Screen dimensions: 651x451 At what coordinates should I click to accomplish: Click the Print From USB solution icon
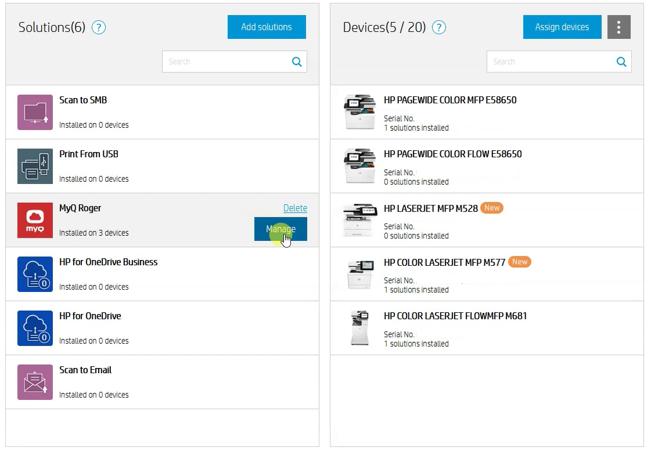pyautogui.click(x=35, y=166)
